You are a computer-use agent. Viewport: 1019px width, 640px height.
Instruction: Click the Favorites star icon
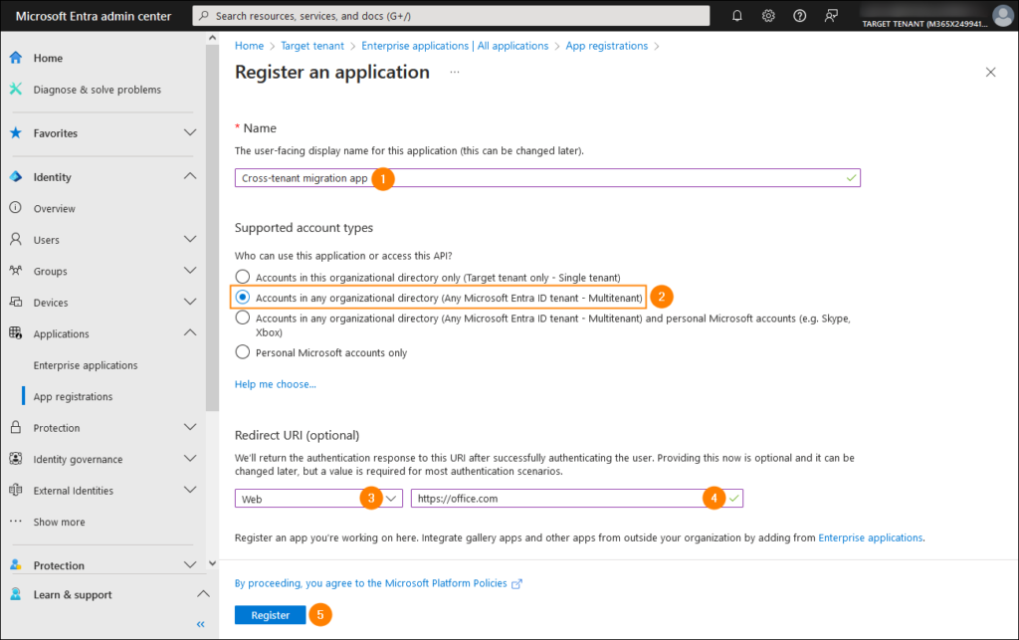(16, 133)
